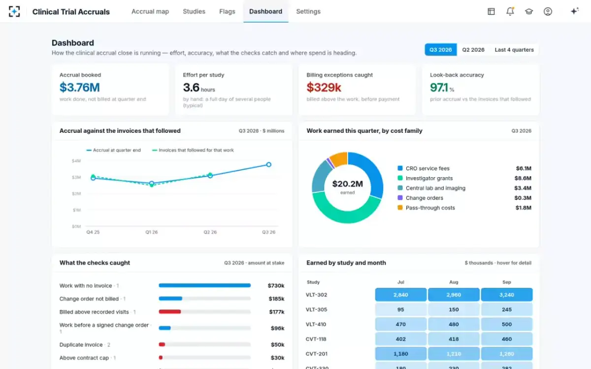Select the Dashboard tab
Image resolution: width=591 pixels, height=369 pixels.
click(x=266, y=11)
